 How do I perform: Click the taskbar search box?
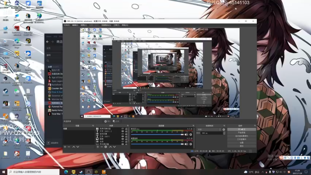(33, 172)
